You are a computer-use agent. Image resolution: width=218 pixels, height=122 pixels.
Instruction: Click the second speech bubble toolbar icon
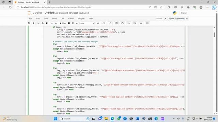pyautogui.click(x=141, y=23)
